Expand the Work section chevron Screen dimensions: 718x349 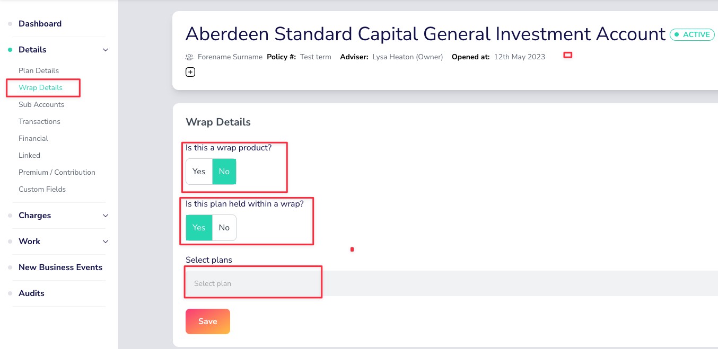[106, 241]
